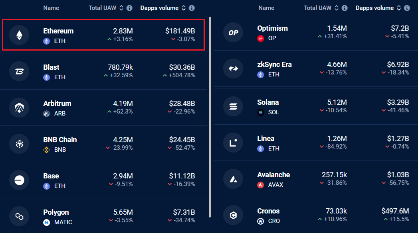This screenshot has width=418, height=233.
Task: Click the Ethereum chain logo icon
Action: [x=19, y=35]
